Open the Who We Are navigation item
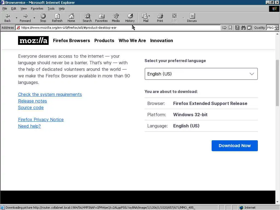Image resolution: width=280 pixels, height=210 pixels. click(132, 40)
